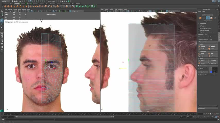Open the left viewport Lighting menu

point(15,9)
